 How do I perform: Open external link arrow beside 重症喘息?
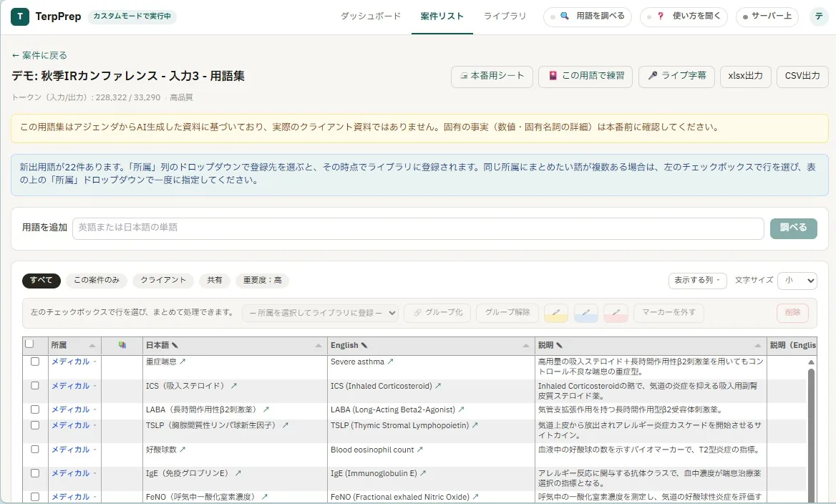183,362
